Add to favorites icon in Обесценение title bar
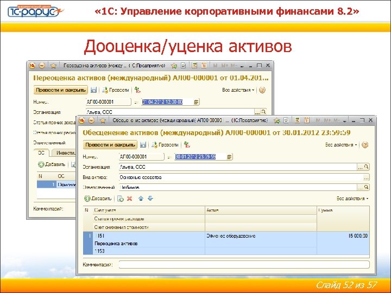Screen dimensions: 391x293 point(277,120)
